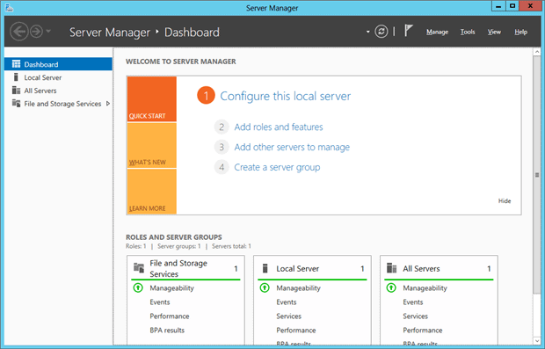Click Configure this local server link
Image resolution: width=545 pixels, height=349 pixels.
286,96
